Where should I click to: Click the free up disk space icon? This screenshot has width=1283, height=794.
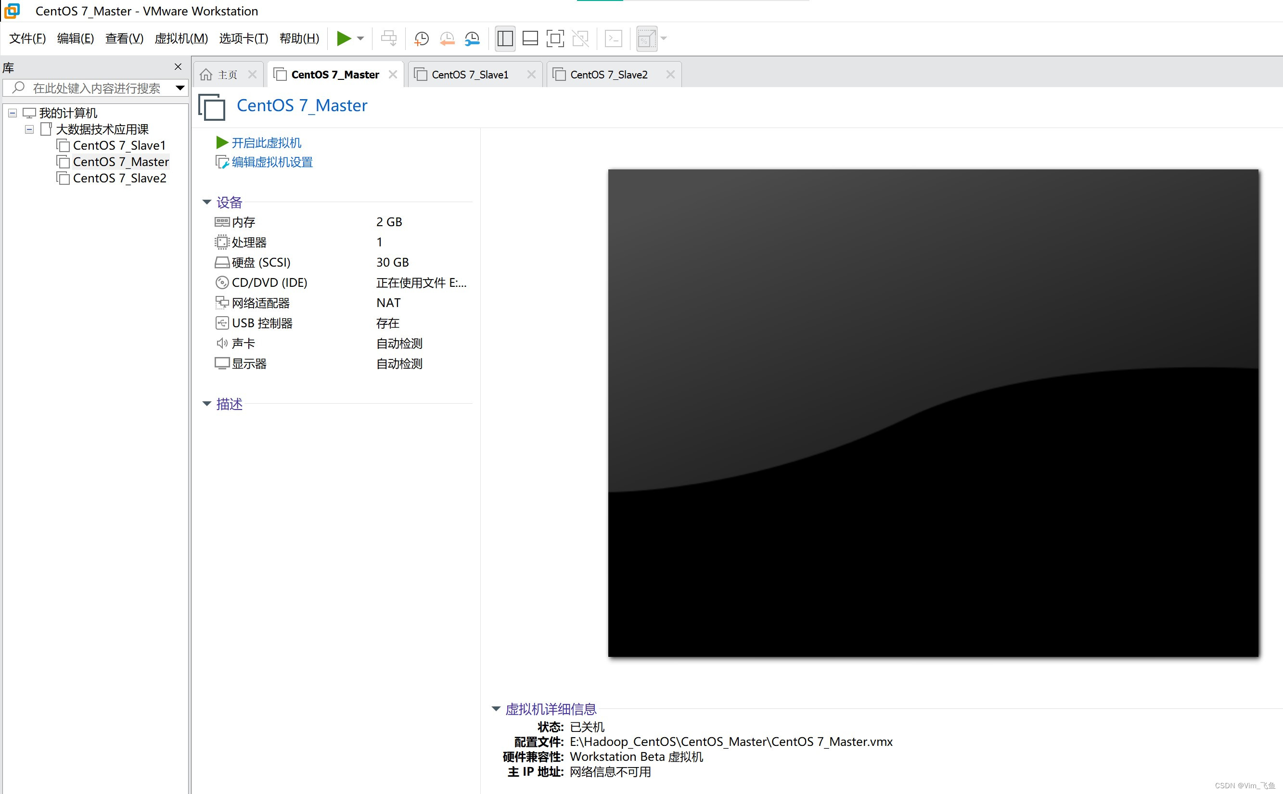(389, 38)
